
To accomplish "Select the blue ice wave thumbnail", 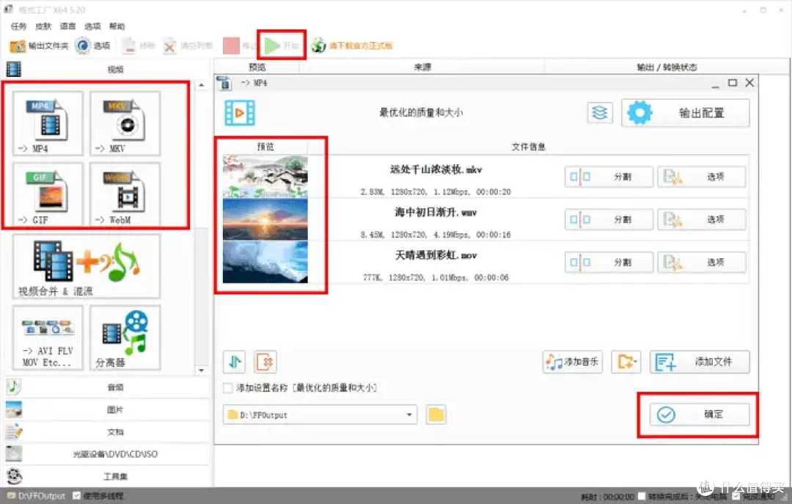I will [265, 262].
